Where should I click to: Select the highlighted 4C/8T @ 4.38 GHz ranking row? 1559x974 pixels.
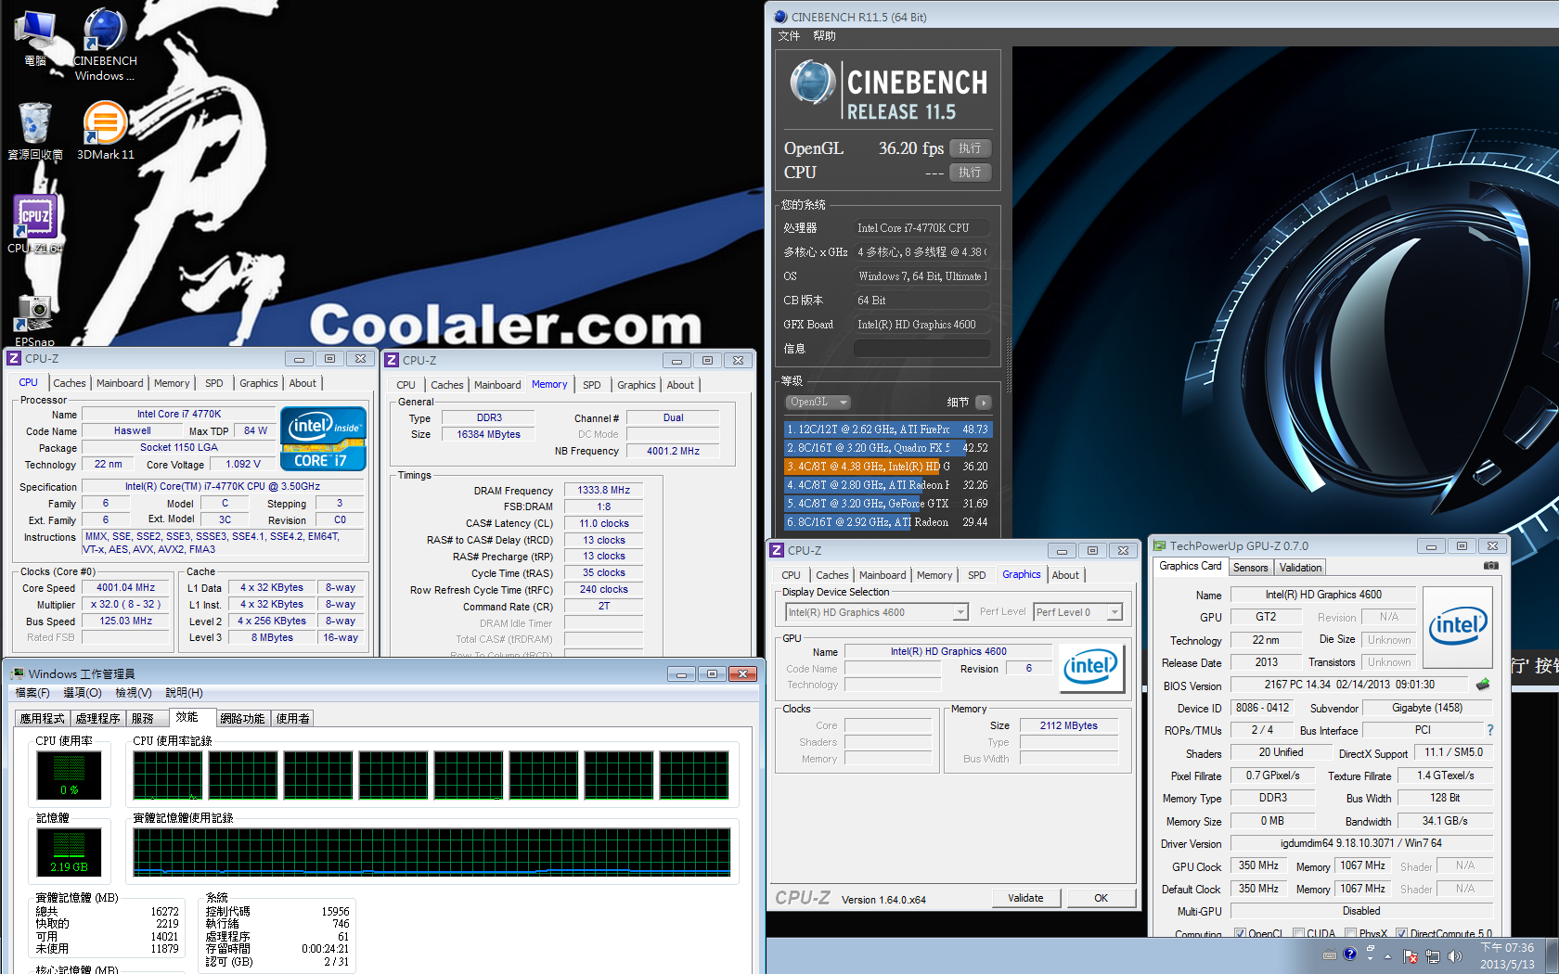pyautogui.click(x=888, y=467)
